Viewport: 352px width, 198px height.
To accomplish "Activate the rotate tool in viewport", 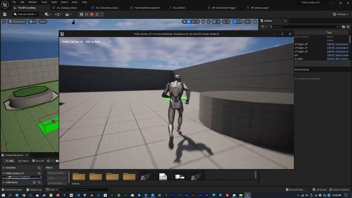I will [193, 21].
